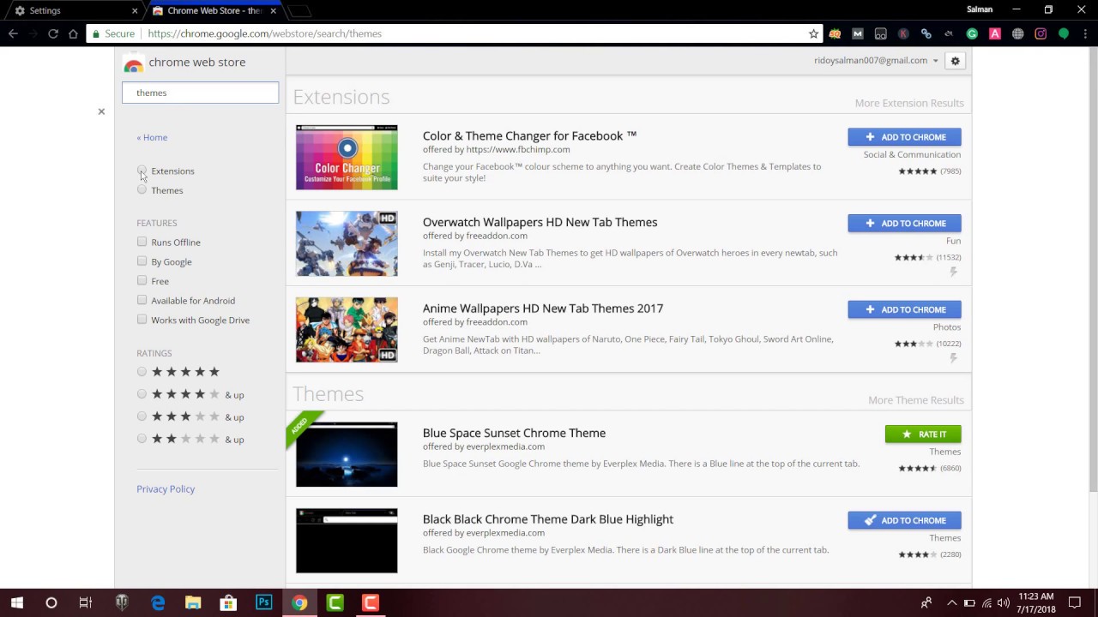Reload the current page
Screen dimensions: 1098x617
(x=53, y=33)
